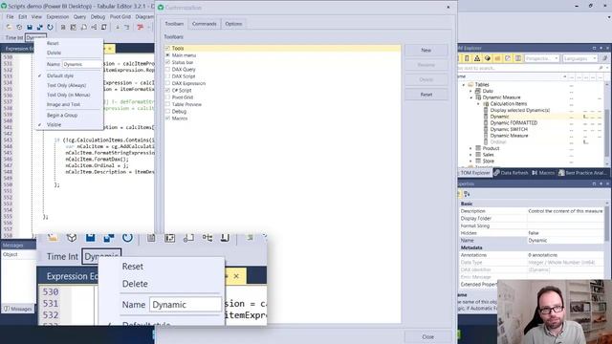Click the Close button at dialog bottom
The width and height of the screenshot is (612, 344).
pos(427,336)
